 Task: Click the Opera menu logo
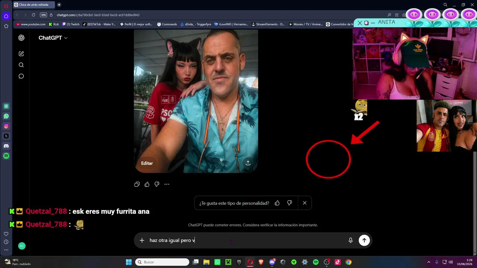click(x=6, y=6)
